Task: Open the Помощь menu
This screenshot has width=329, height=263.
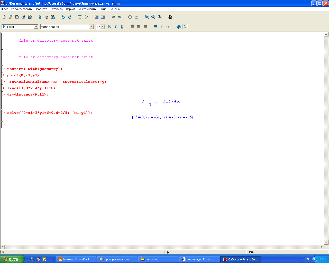Action: point(115,9)
